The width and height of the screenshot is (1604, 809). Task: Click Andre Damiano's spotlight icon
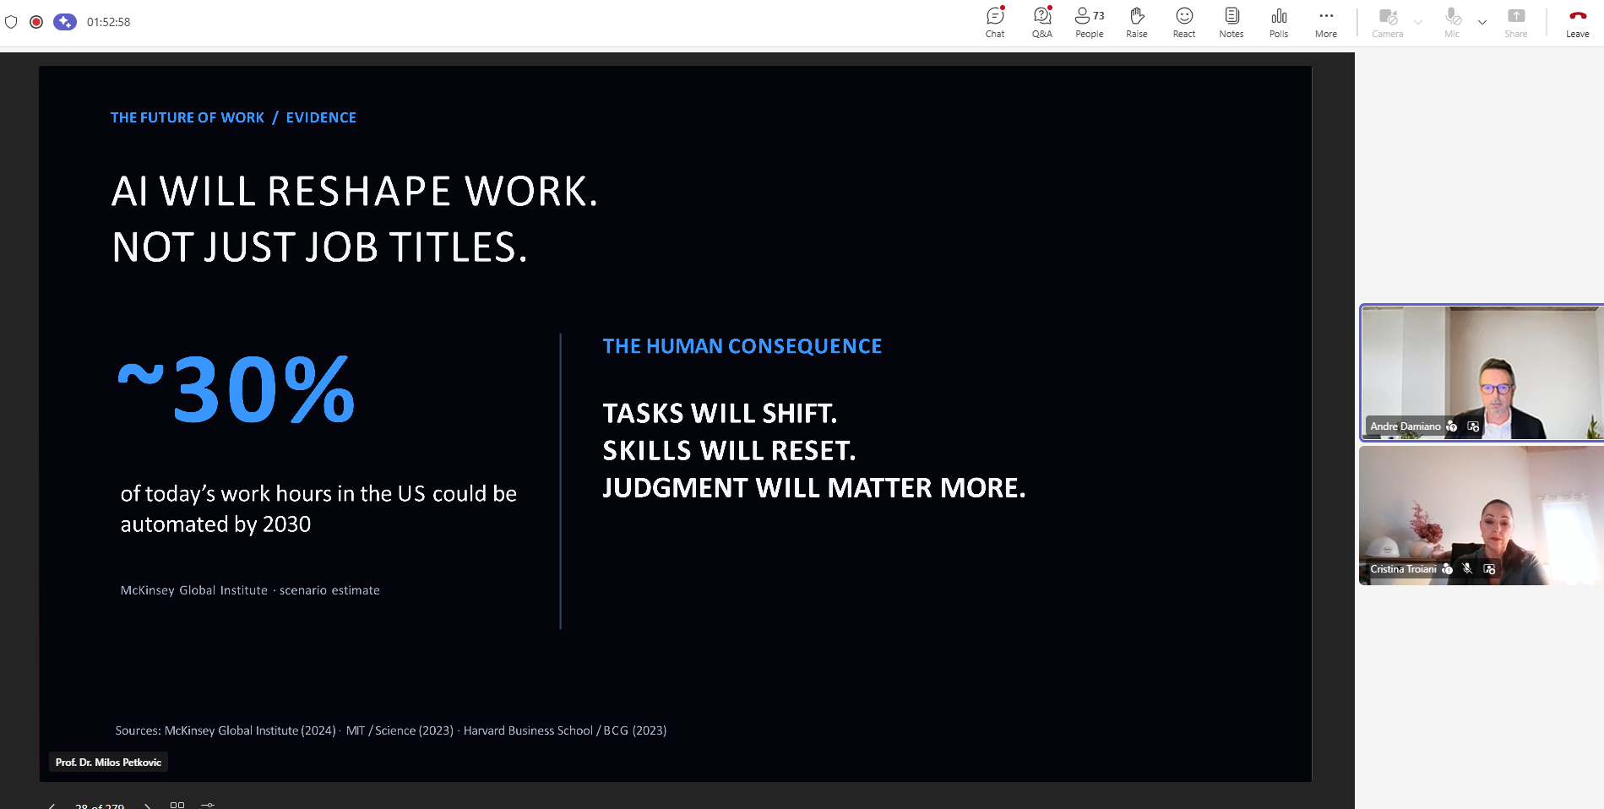click(1473, 426)
